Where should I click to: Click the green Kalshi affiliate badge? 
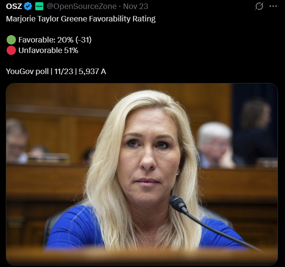39,6
